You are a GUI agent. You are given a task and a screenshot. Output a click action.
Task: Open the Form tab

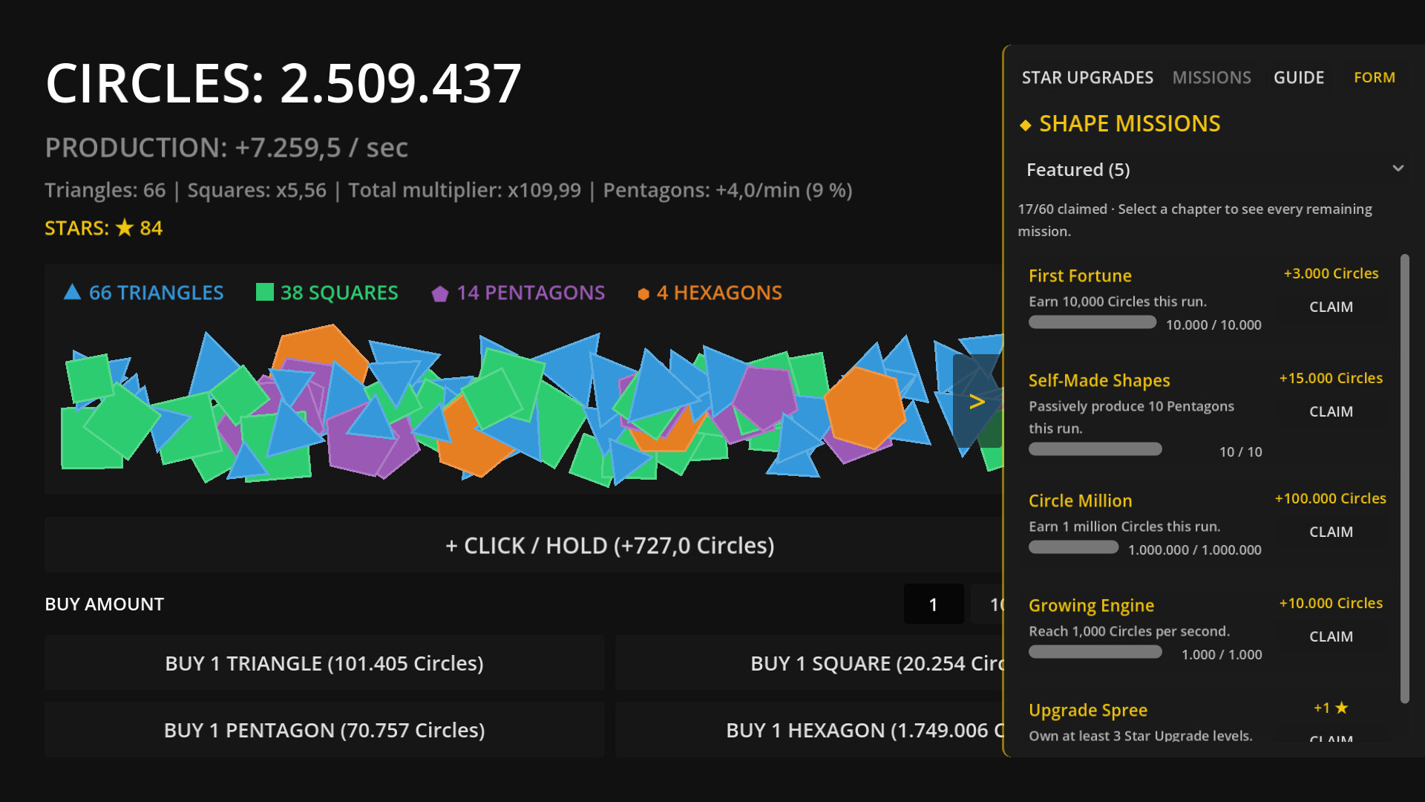[1375, 77]
